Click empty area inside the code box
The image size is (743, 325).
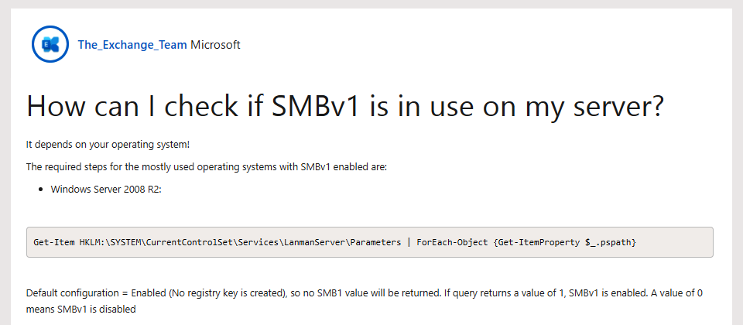coord(675,242)
